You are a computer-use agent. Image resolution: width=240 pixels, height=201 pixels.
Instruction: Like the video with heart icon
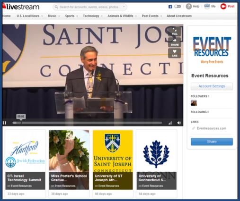pos(174,53)
